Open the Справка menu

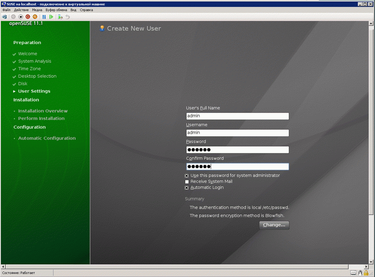(86, 10)
